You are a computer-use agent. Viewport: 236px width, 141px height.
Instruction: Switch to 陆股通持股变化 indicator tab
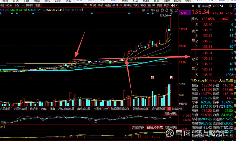point(120,109)
